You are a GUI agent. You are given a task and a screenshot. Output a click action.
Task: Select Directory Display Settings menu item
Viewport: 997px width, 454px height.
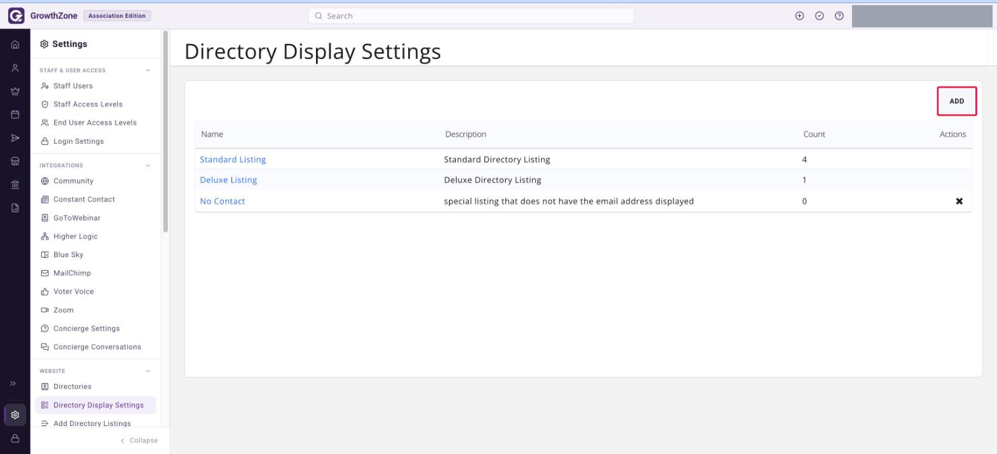pyautogui.click(x=95, y=405)
